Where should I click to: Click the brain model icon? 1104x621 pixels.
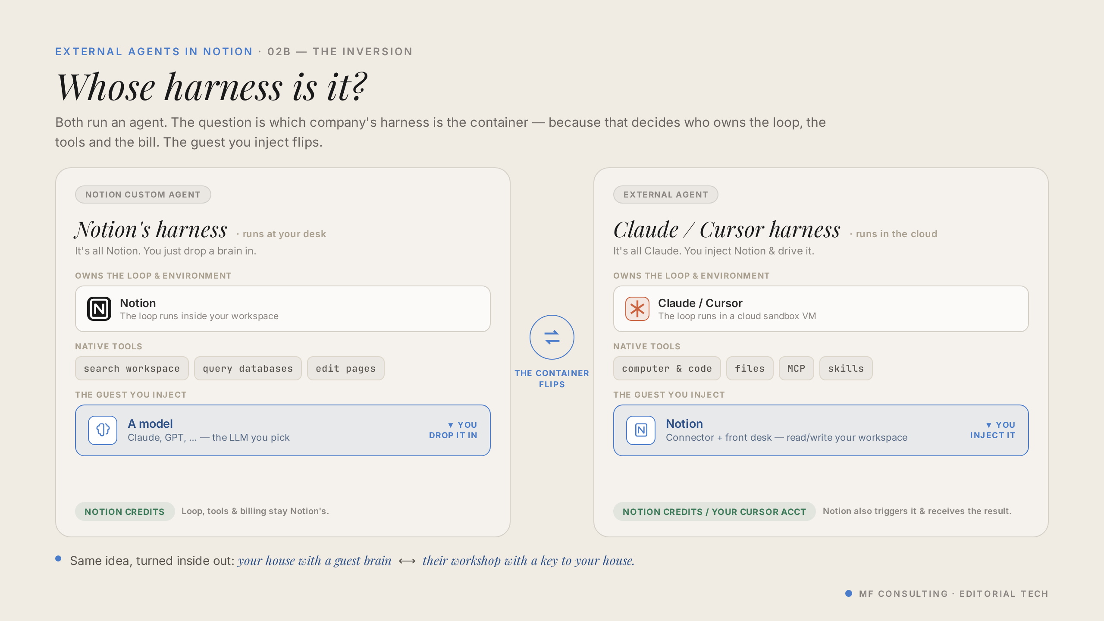(103, 430)
